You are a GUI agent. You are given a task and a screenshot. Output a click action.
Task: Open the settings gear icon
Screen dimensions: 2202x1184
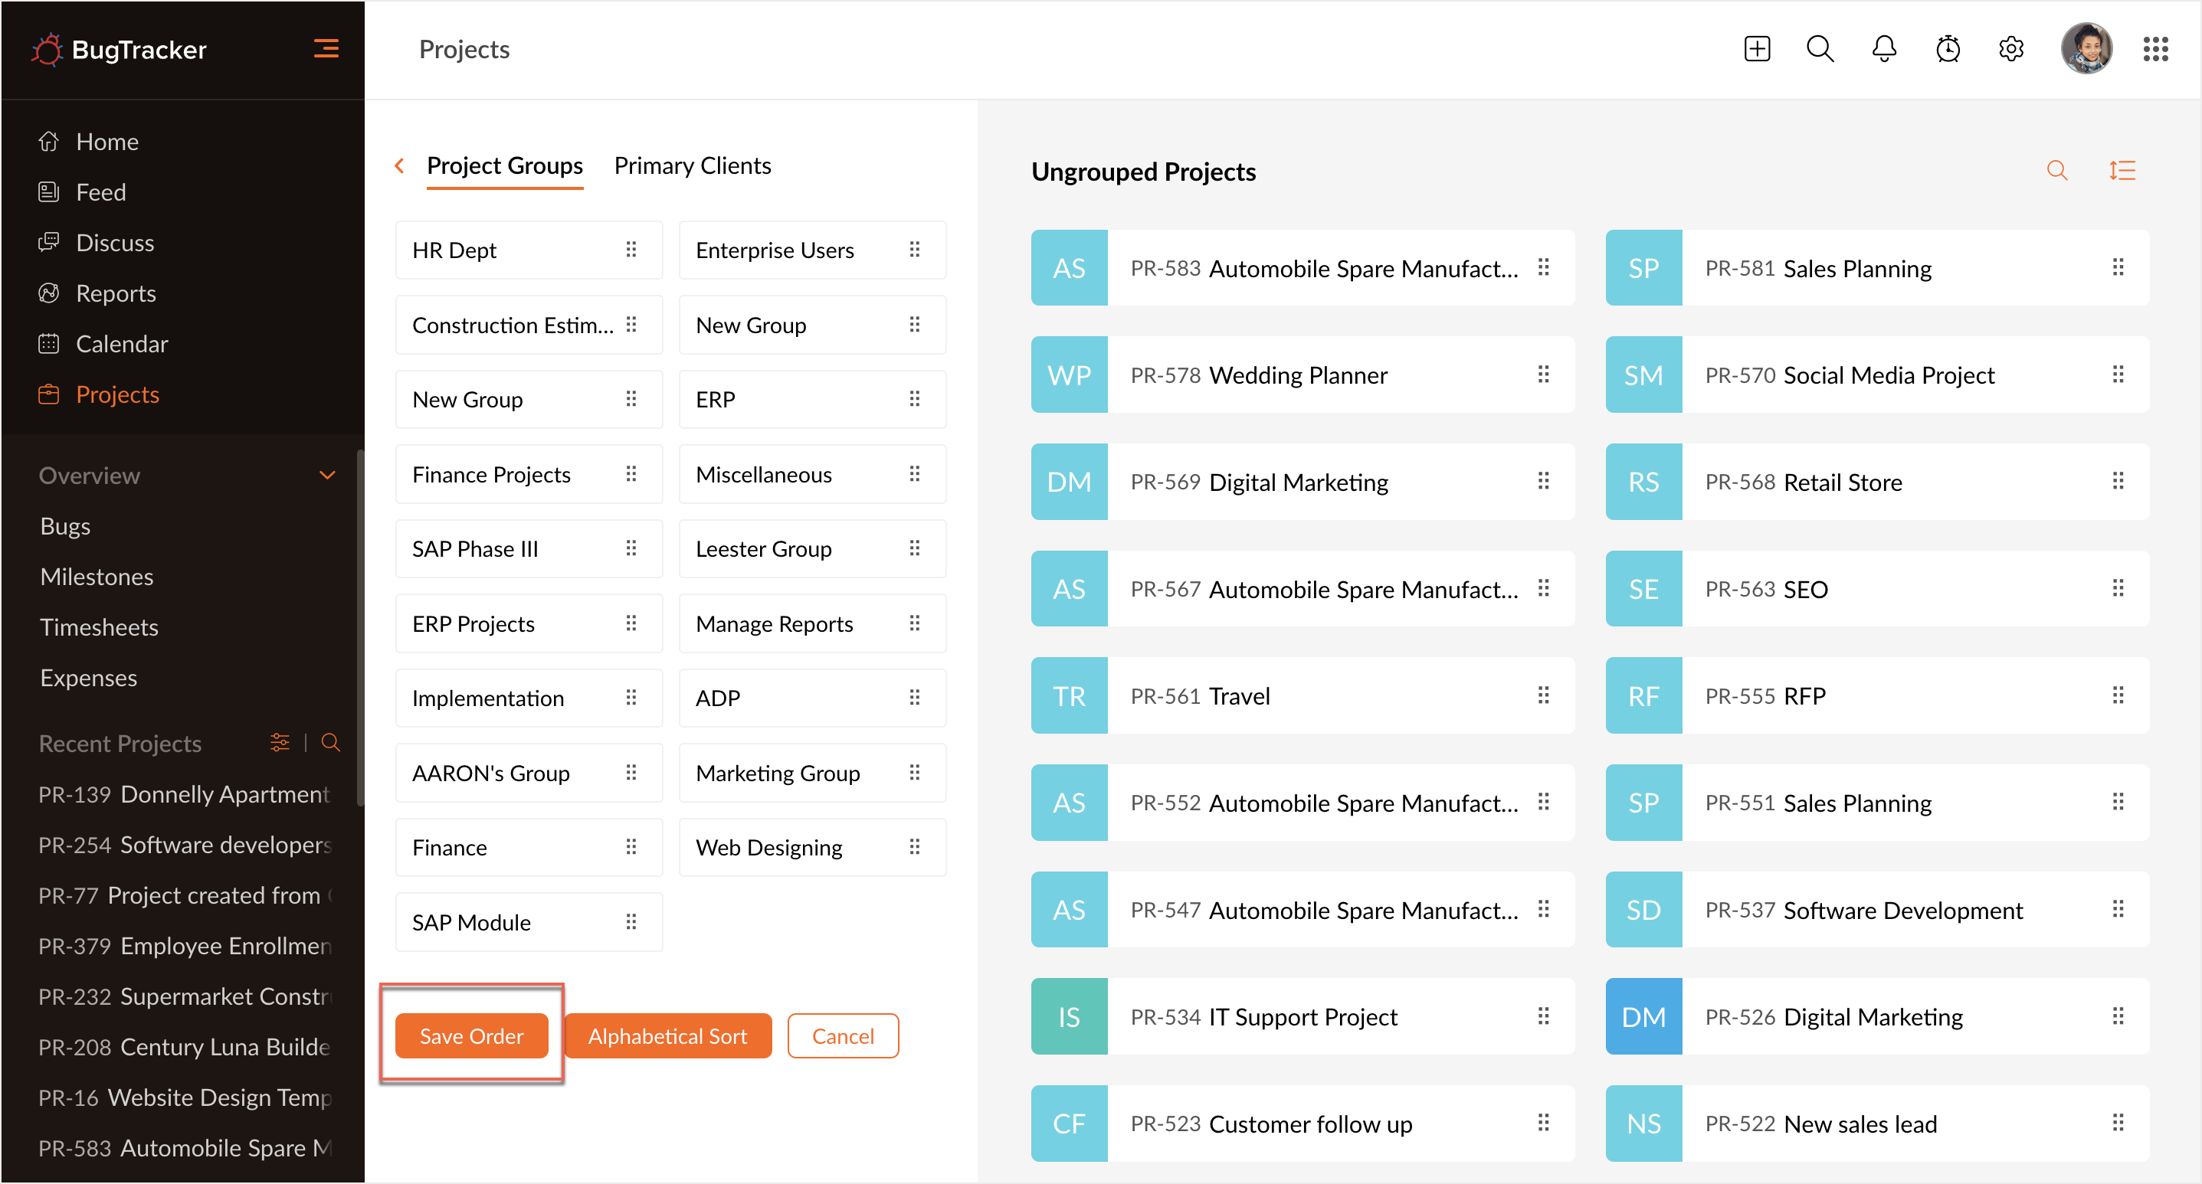click(x=2010, y=49)
